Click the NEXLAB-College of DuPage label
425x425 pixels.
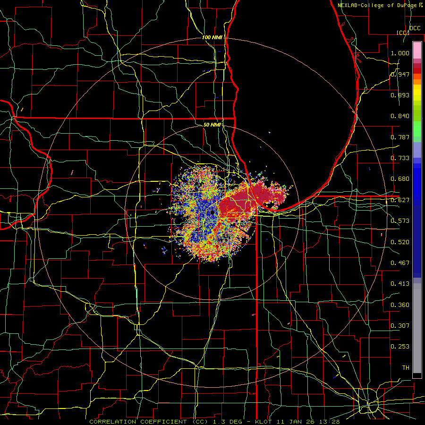click(x=377, y=5)
